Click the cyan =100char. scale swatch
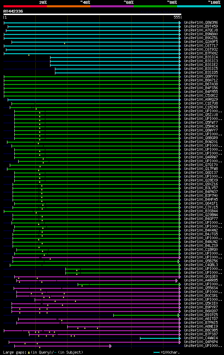The image size is (224, 355). coord(156,353)
